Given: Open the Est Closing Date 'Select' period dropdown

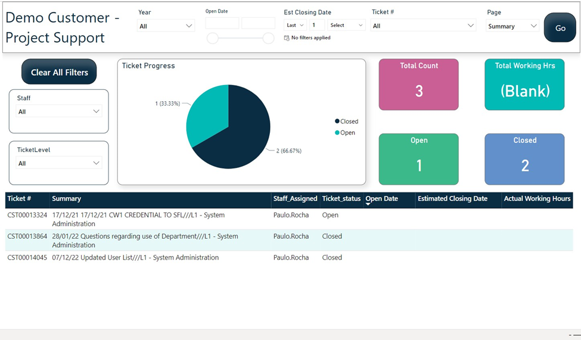Looking at the screenshot, I should coord(346,25).
